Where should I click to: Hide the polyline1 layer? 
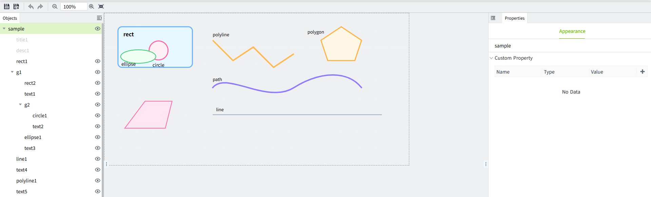point(98,181)
